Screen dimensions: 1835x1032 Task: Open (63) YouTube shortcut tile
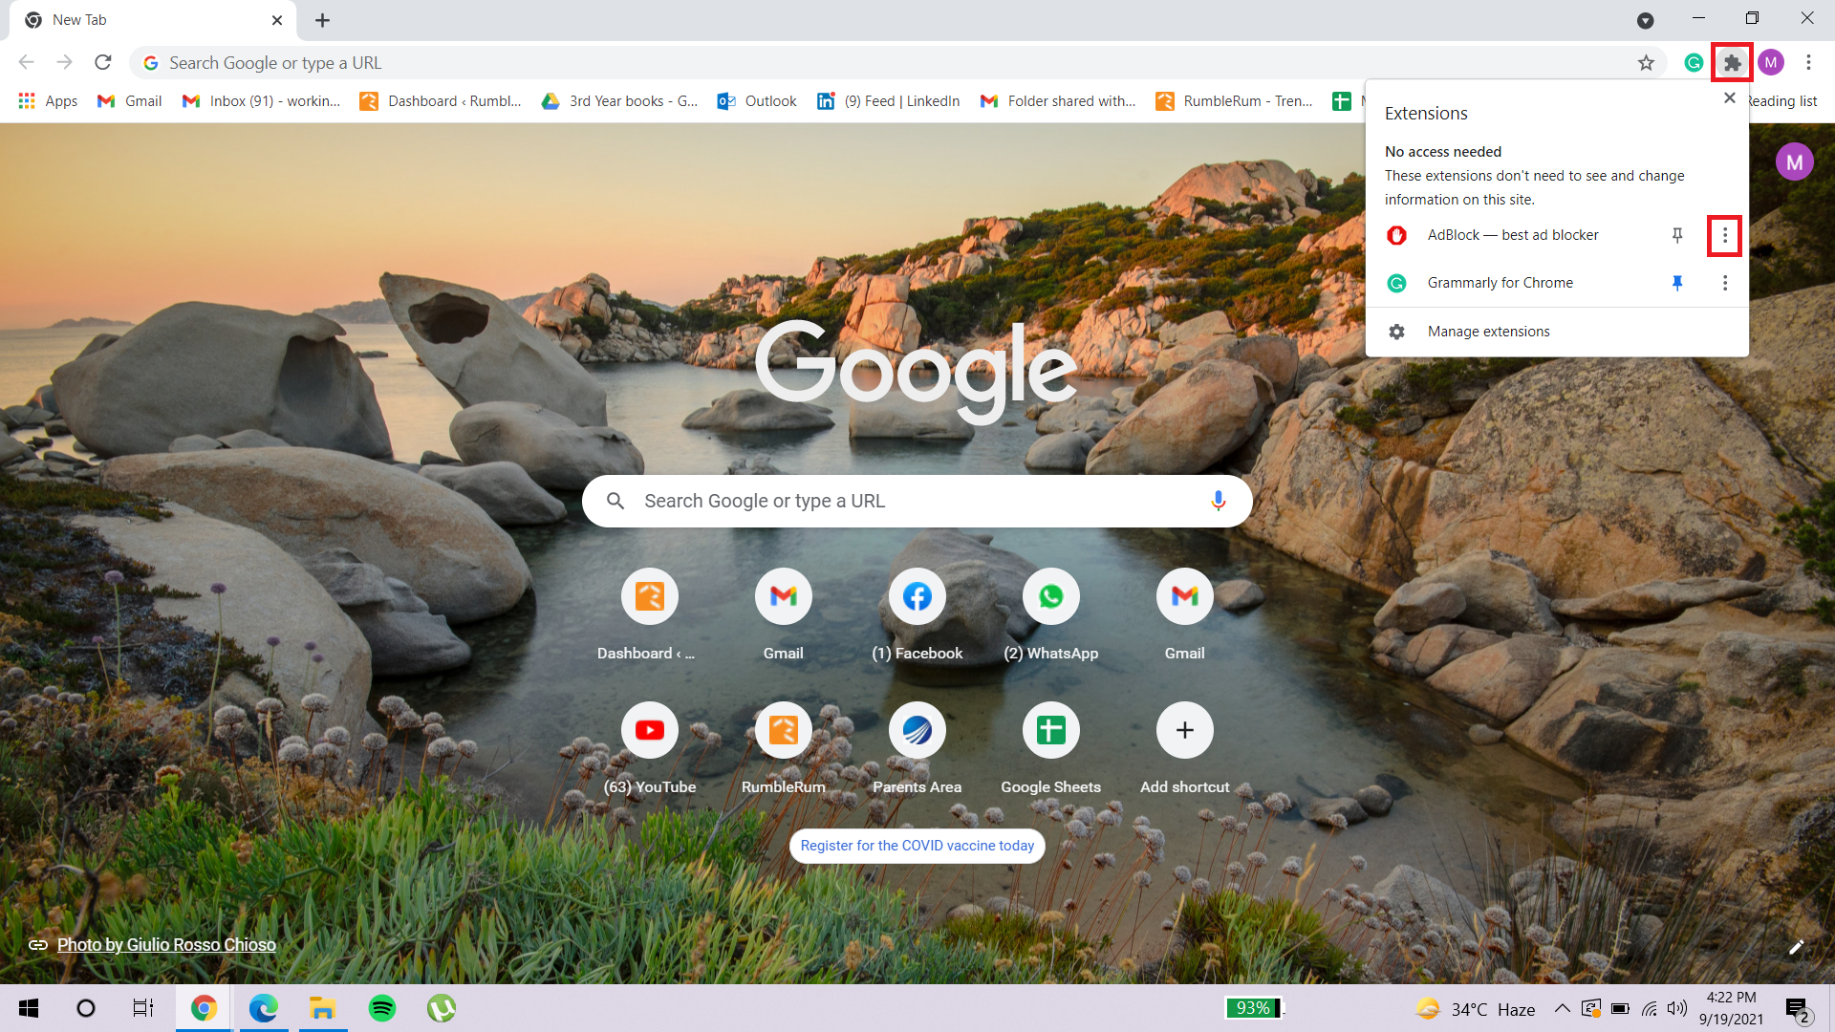tap(649, 746)
